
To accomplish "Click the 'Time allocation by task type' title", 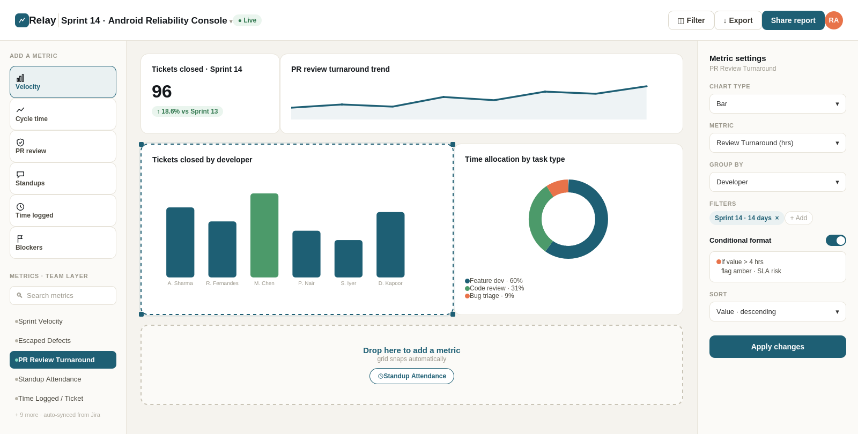I will 515,159.
